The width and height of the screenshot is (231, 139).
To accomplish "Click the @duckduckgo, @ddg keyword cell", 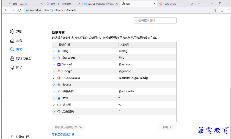I will click(133, 78).
